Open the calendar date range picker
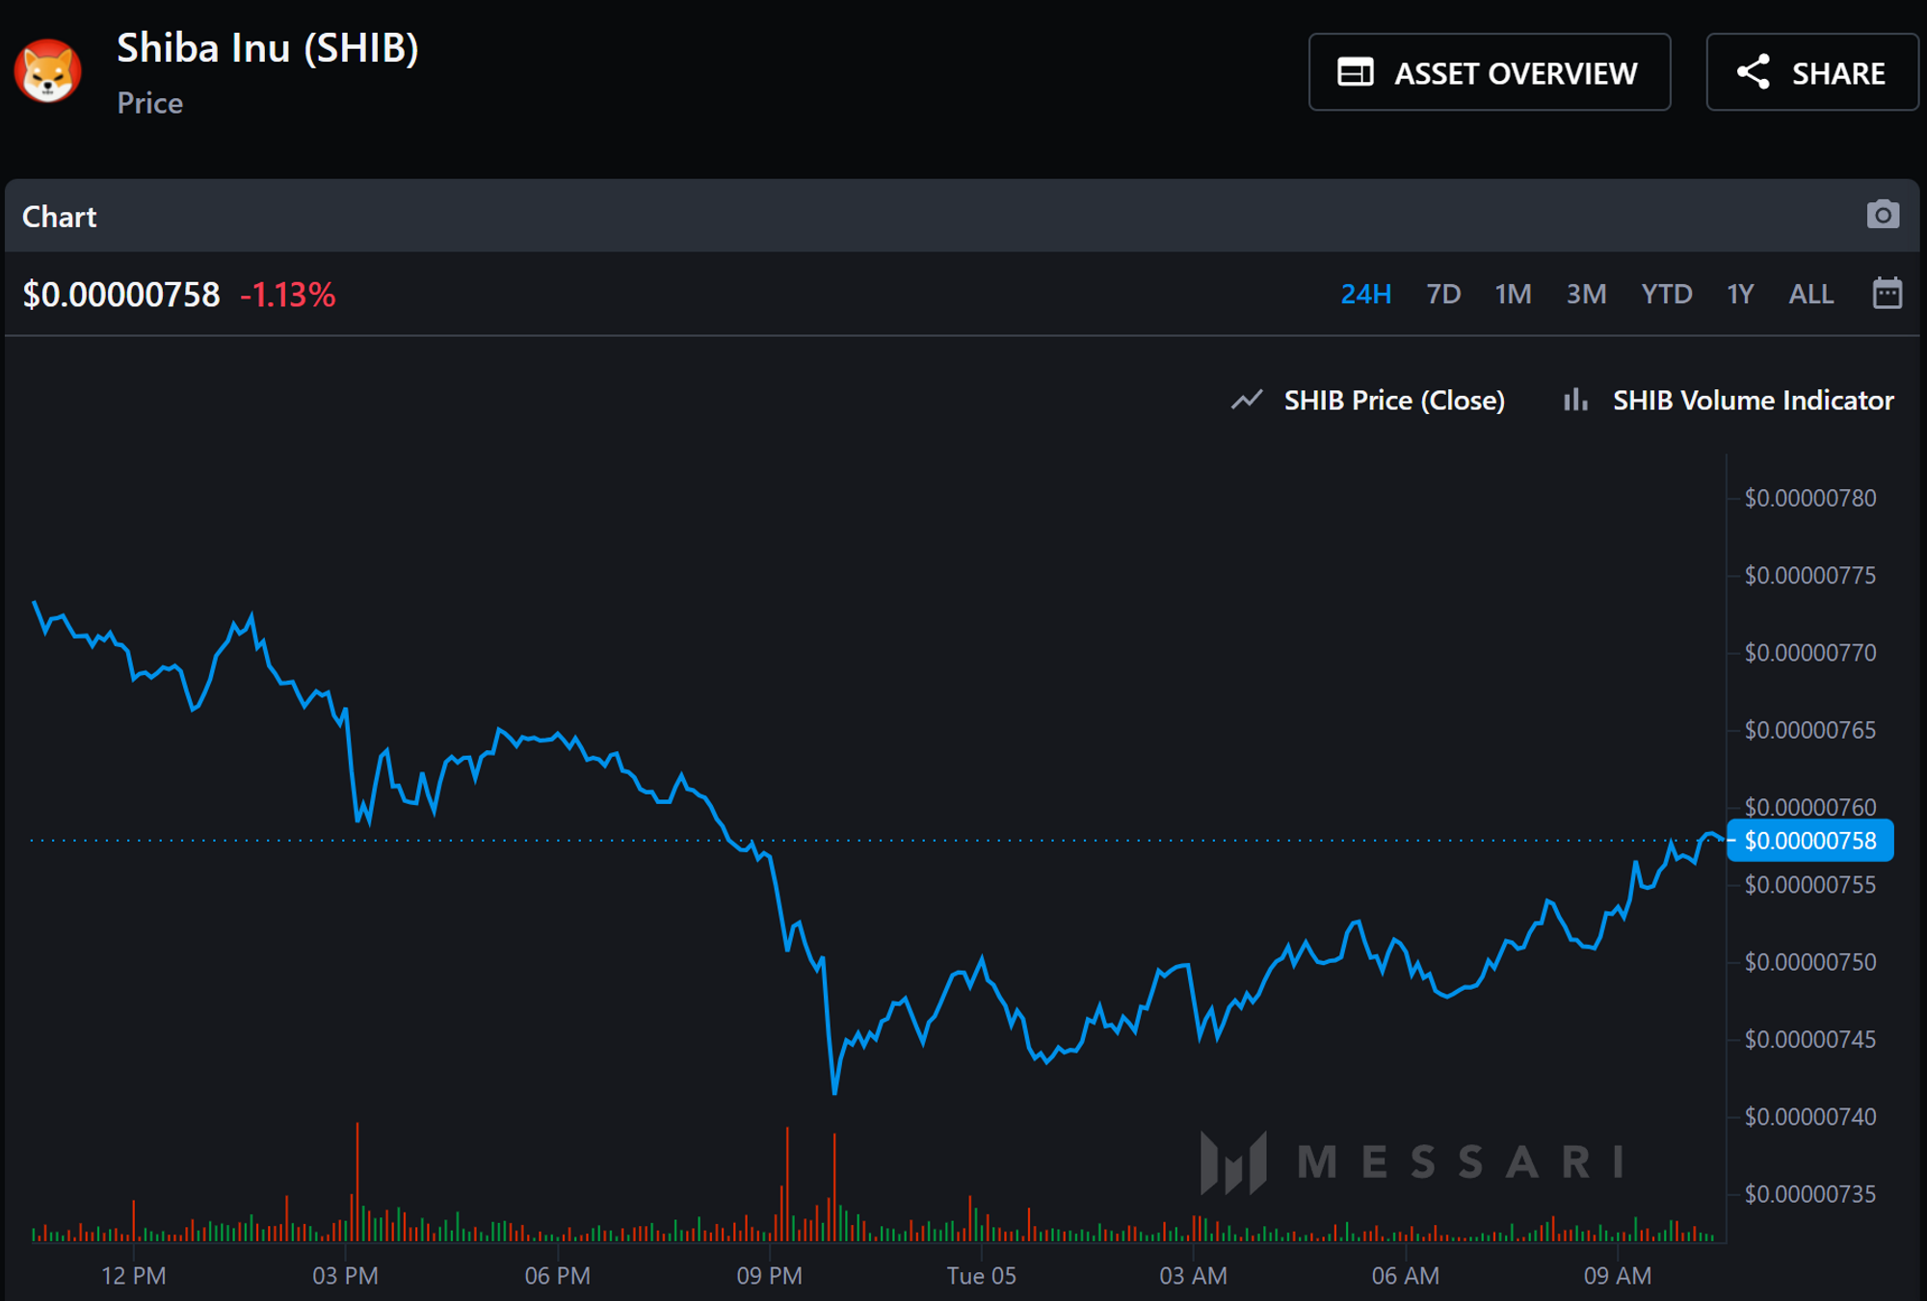 [x=1887, y=294]
